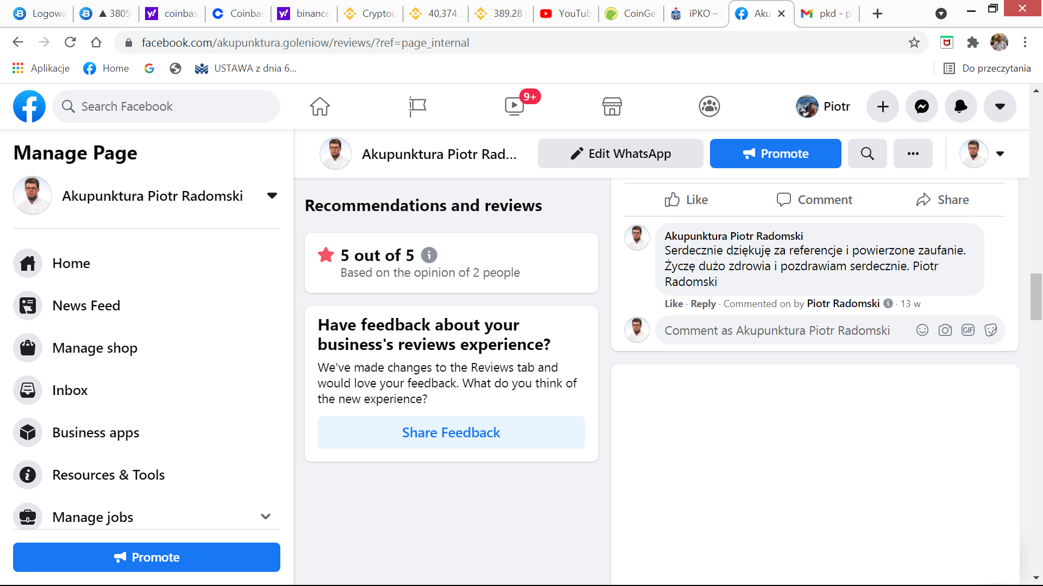Image resolution: width=1043 pixels, height=586 pixels.
Task: Close the active Facebook tab
Action: pyautogui.click(x=781, y=14)
